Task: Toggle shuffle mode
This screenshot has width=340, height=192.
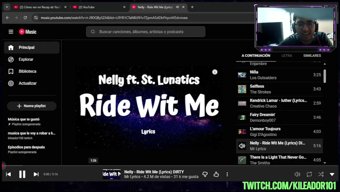Action: pyautogui.click(x=321, y=174)
